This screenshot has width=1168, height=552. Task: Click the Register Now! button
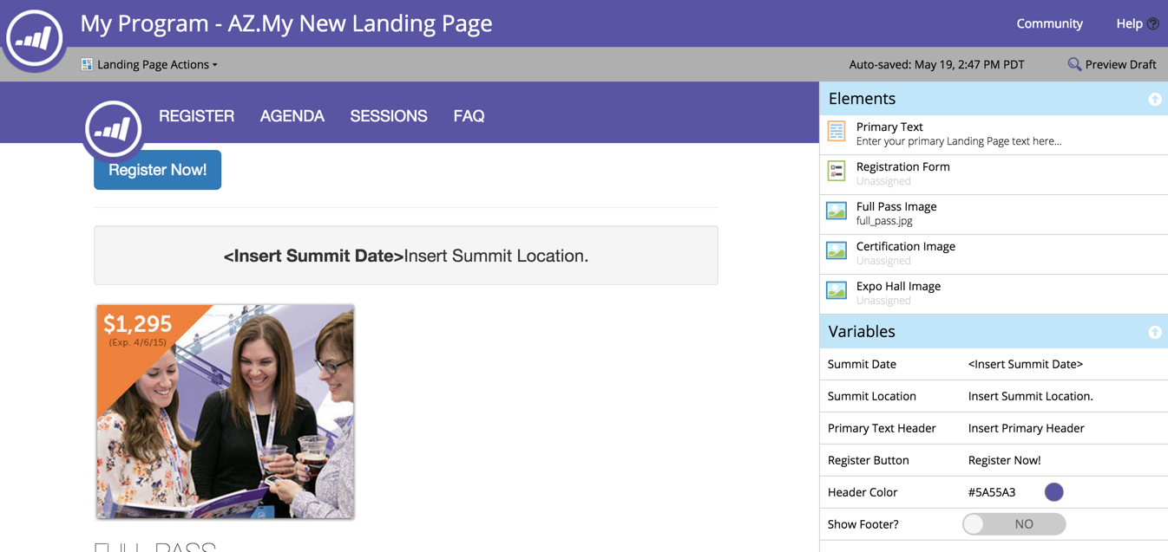tap(157, 170)
